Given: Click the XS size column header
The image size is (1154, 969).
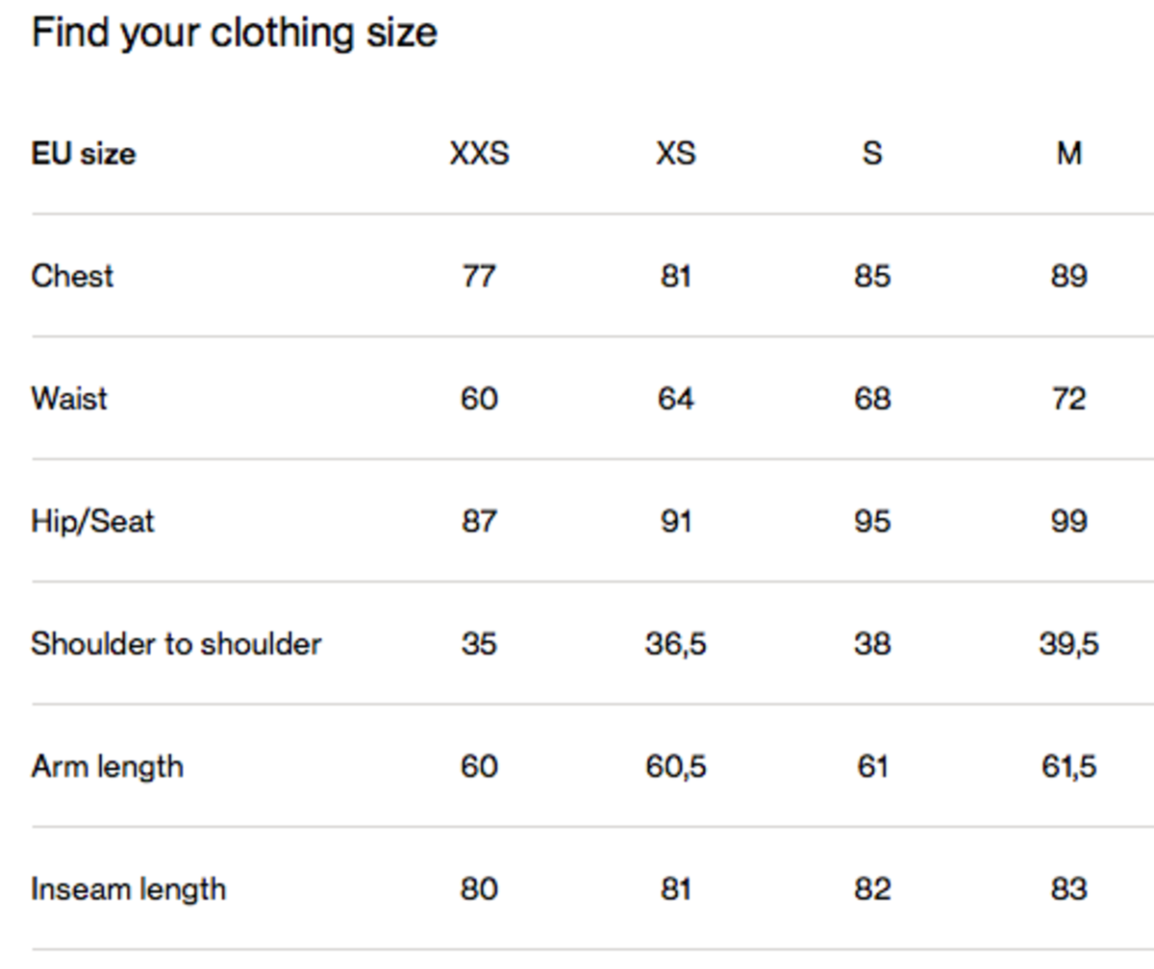Looking at the screenshot, I should [x=675, y=154].
